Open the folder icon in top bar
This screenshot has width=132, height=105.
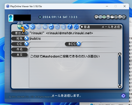click(x=112, y=17)
